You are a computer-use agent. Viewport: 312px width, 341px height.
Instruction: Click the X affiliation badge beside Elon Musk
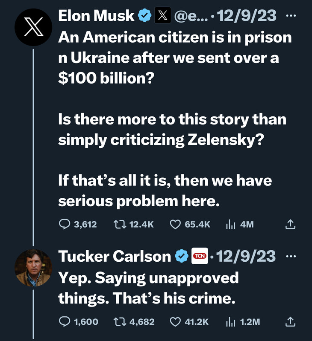162,16
